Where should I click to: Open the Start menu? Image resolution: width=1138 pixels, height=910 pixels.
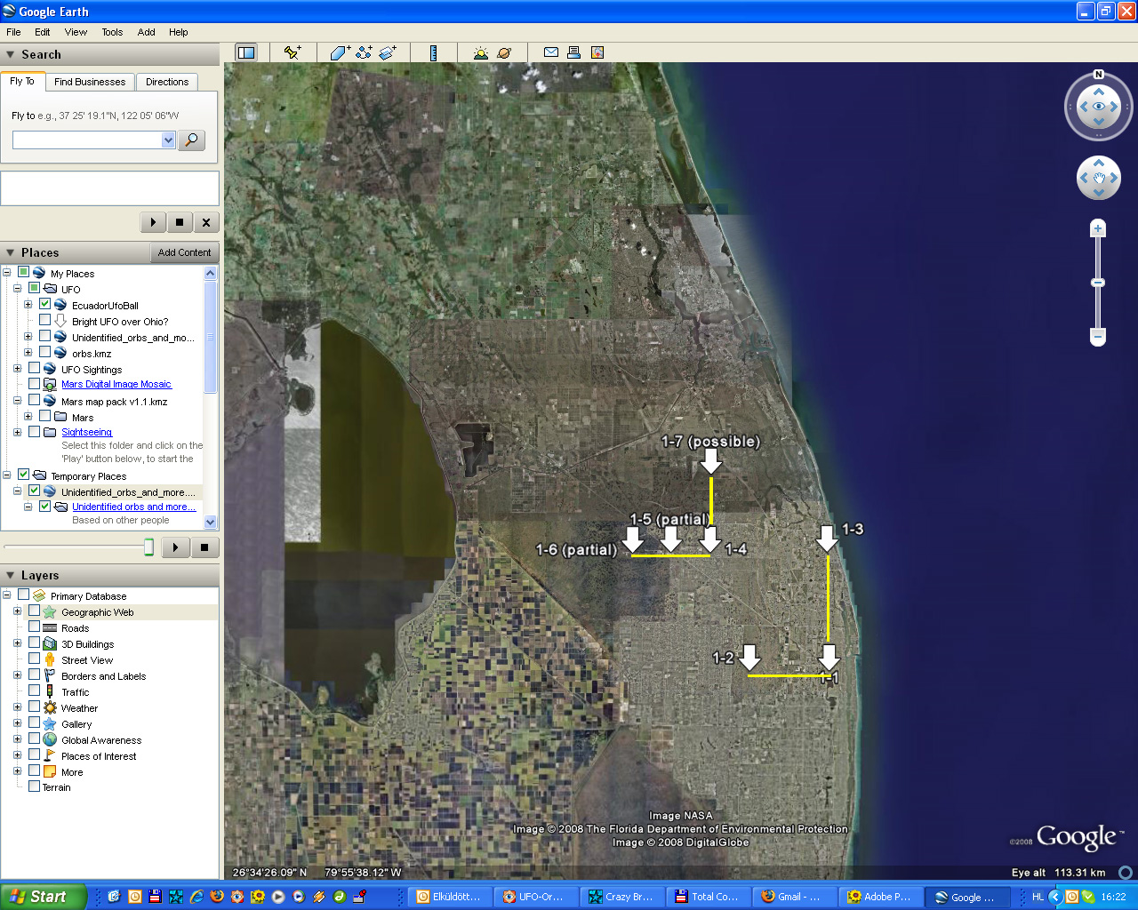pos(44,897)
